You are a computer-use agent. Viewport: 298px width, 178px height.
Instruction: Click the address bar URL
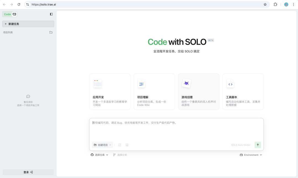pyautogui.click(x=44, y=4)
